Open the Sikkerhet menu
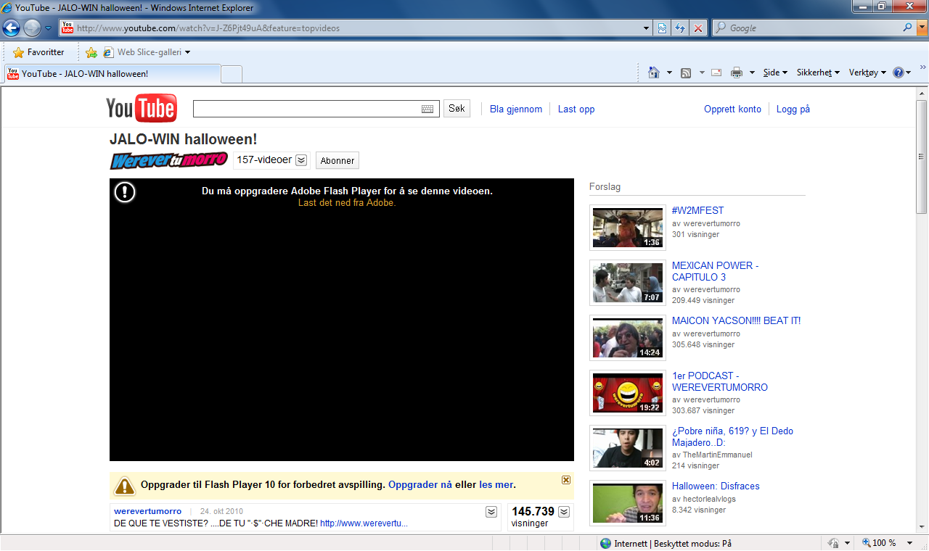This screenshot has height=551, width=929. pos(818,72)
